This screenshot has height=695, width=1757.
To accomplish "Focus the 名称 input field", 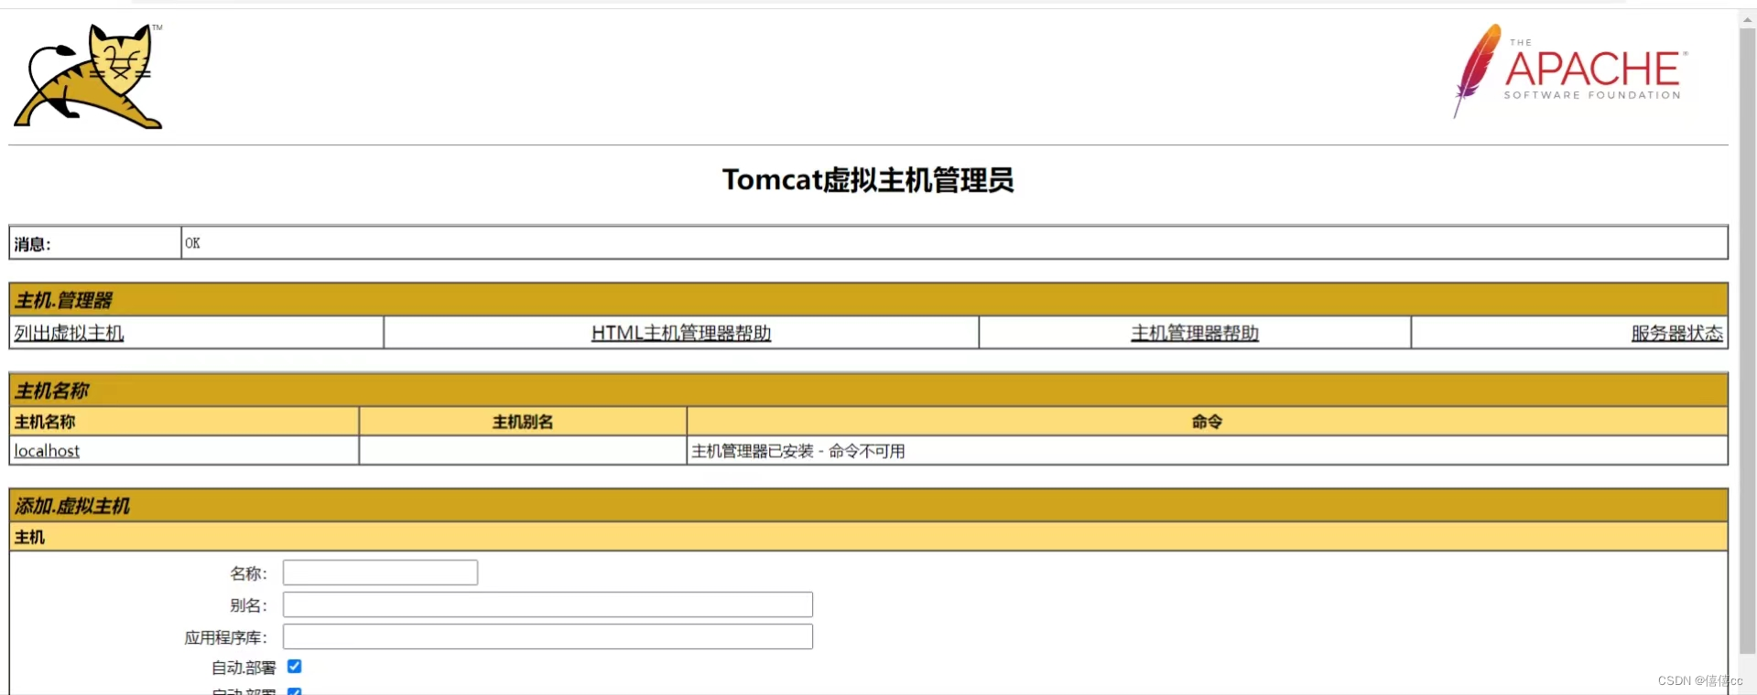I will 380,572.
